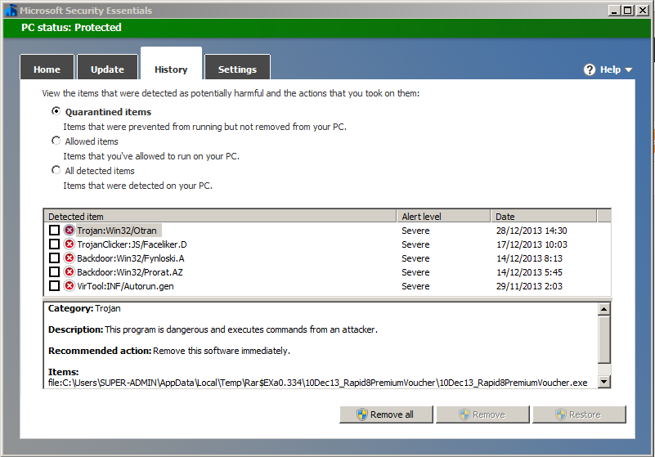Click the date 28/12/2013 14:30
655x457 pixels.
pyautogui.click(x=532, y=231)
